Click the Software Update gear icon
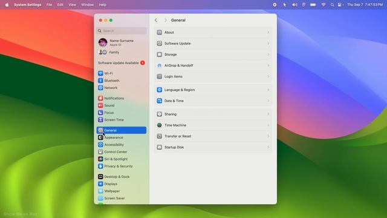Viewport: 387px width, 218px height. click(x=160, y=43)
